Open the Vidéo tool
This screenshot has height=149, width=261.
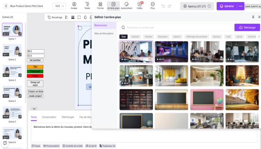[140, 6]
